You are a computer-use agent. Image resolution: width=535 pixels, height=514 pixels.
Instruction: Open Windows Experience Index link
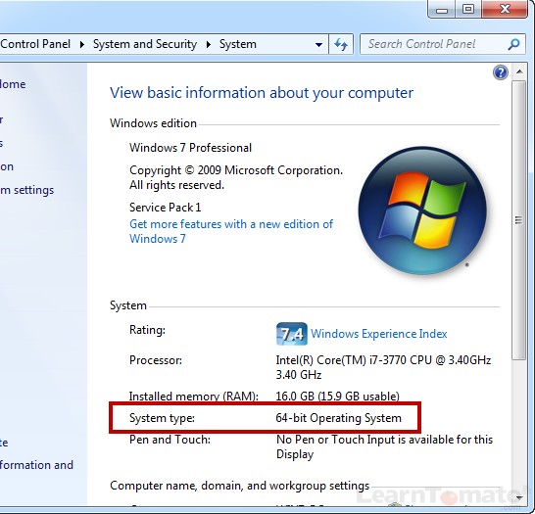379,334
